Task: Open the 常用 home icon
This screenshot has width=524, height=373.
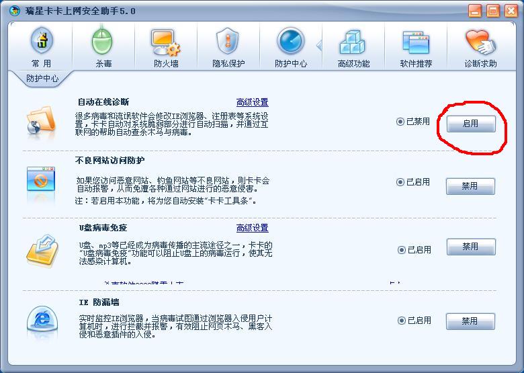Action: point(42,41)
